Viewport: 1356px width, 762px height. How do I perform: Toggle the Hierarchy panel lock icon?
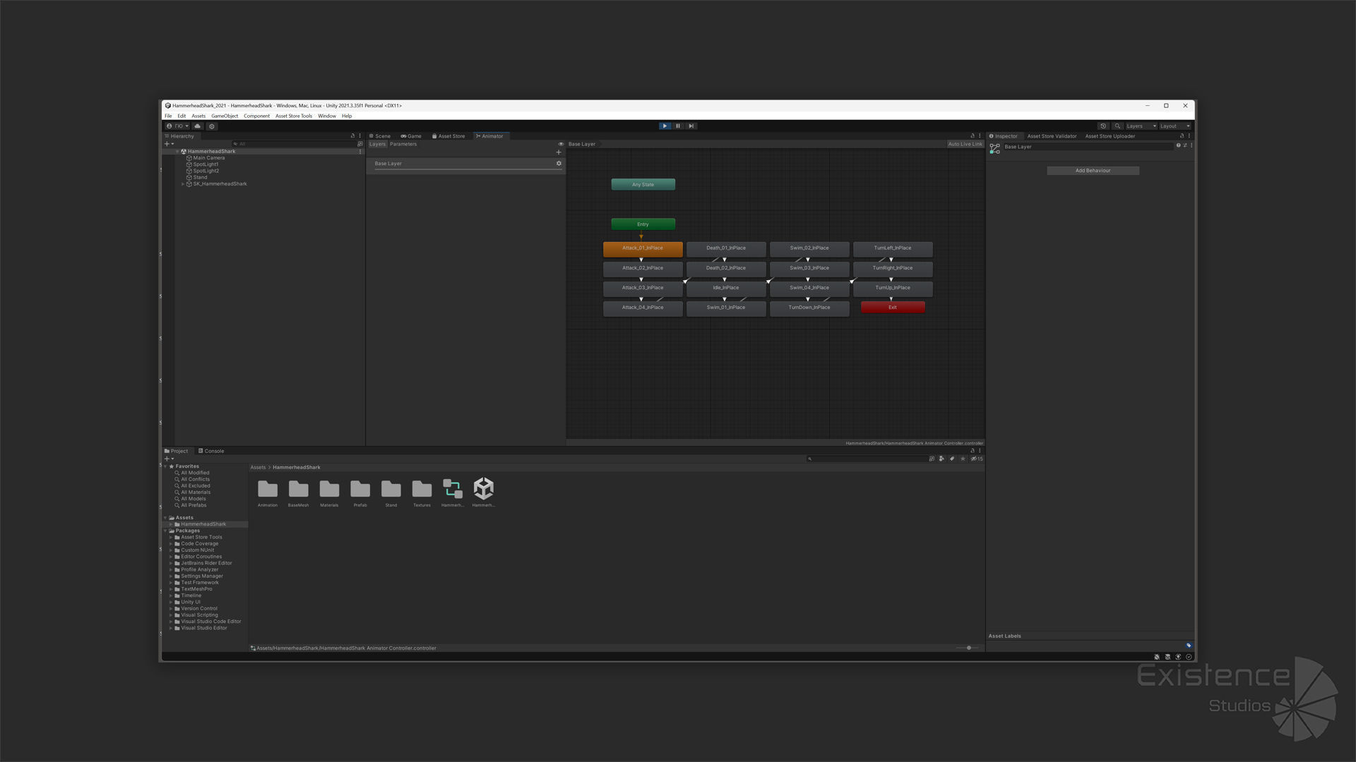(352, 136)
